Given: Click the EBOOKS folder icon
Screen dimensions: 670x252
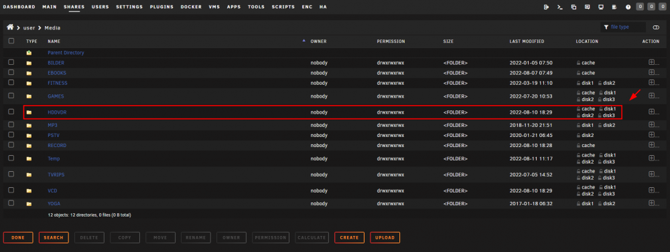Looking at the screenshot, I should [x=29, y=74].
